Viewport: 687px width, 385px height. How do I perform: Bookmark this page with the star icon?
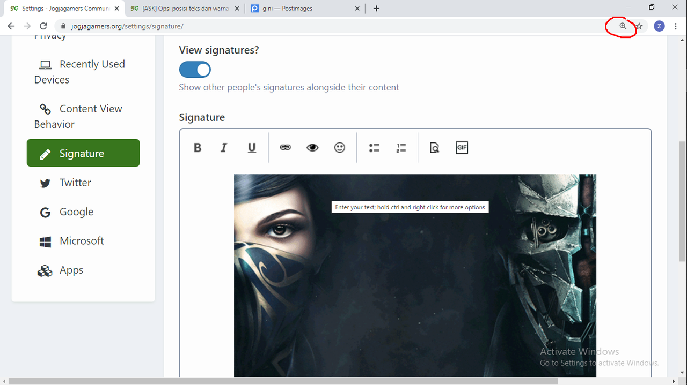click(639, 26)
